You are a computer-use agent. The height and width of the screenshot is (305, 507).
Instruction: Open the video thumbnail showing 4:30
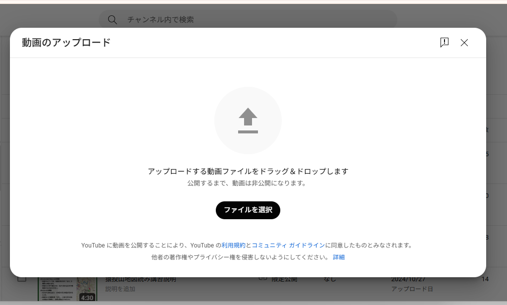click(67, 289)
